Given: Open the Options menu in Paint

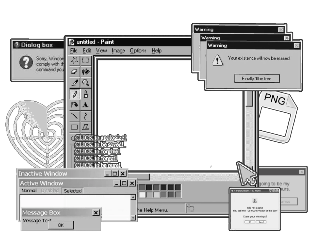Looking at the screenshot, I should click(138, 51).
